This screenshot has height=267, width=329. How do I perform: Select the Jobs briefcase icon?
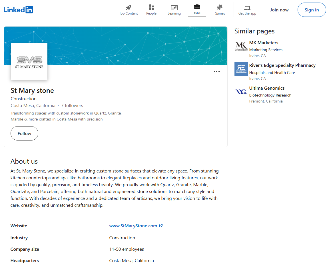(x=197, y=7)
